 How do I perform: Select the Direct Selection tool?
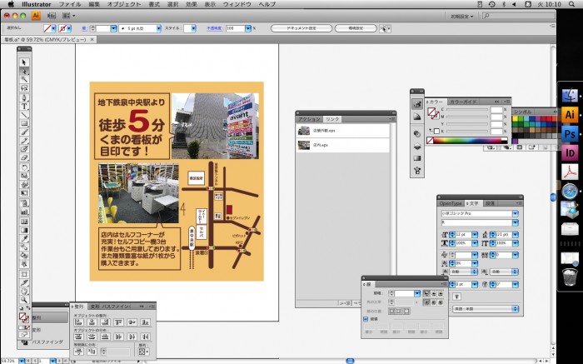(x=24, y=72)
